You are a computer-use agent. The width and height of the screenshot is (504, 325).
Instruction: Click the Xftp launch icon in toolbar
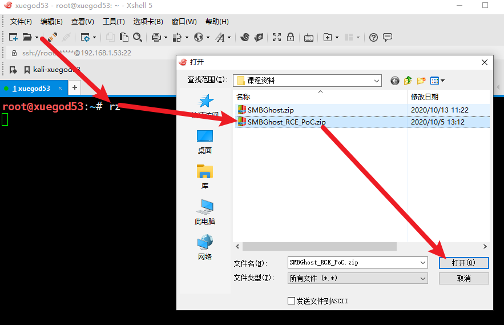coord(259,37)
